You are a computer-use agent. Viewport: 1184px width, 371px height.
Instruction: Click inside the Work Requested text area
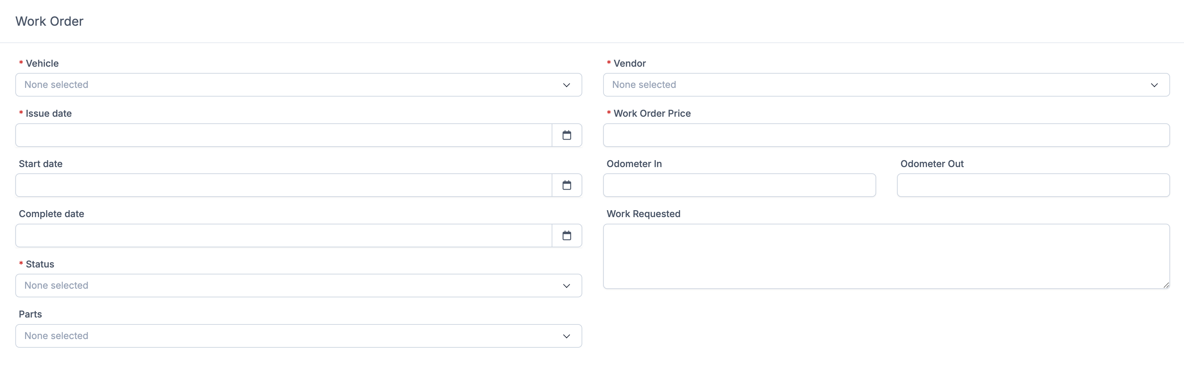(x=886, y=256)
